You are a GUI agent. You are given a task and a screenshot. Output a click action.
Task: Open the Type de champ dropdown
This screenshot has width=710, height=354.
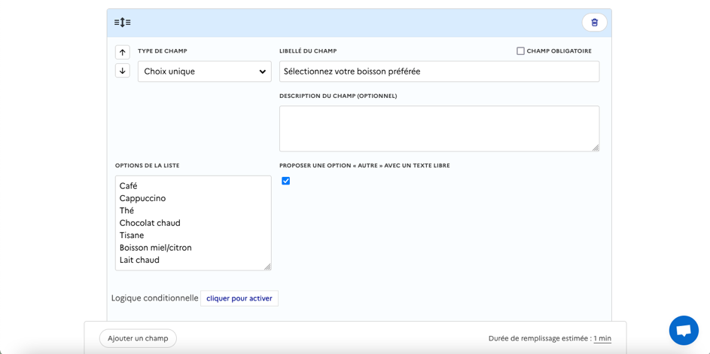pos(204,72)
